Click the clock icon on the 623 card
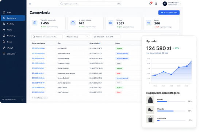 (73, 23)
